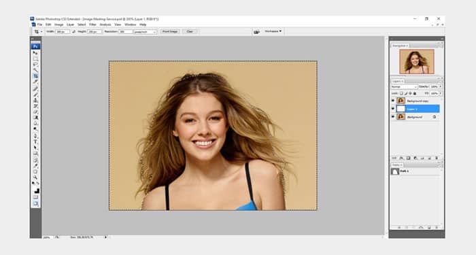Click the Clear button in options bar
476x255 pixels.
[190, 31]
